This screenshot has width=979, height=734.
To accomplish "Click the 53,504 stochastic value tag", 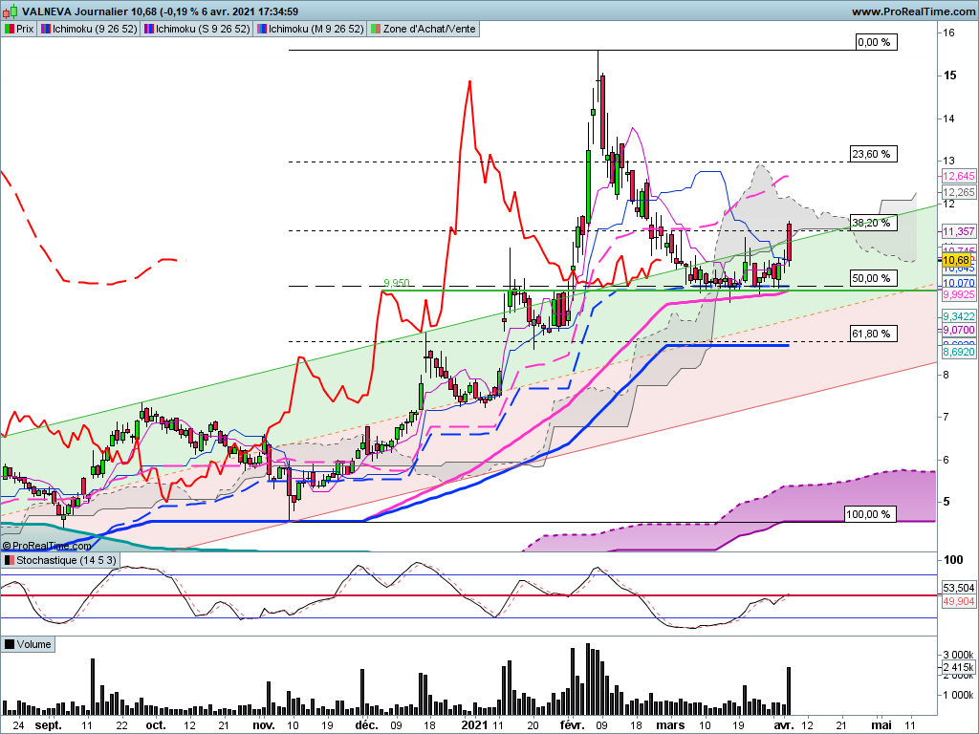I will 958,588.
